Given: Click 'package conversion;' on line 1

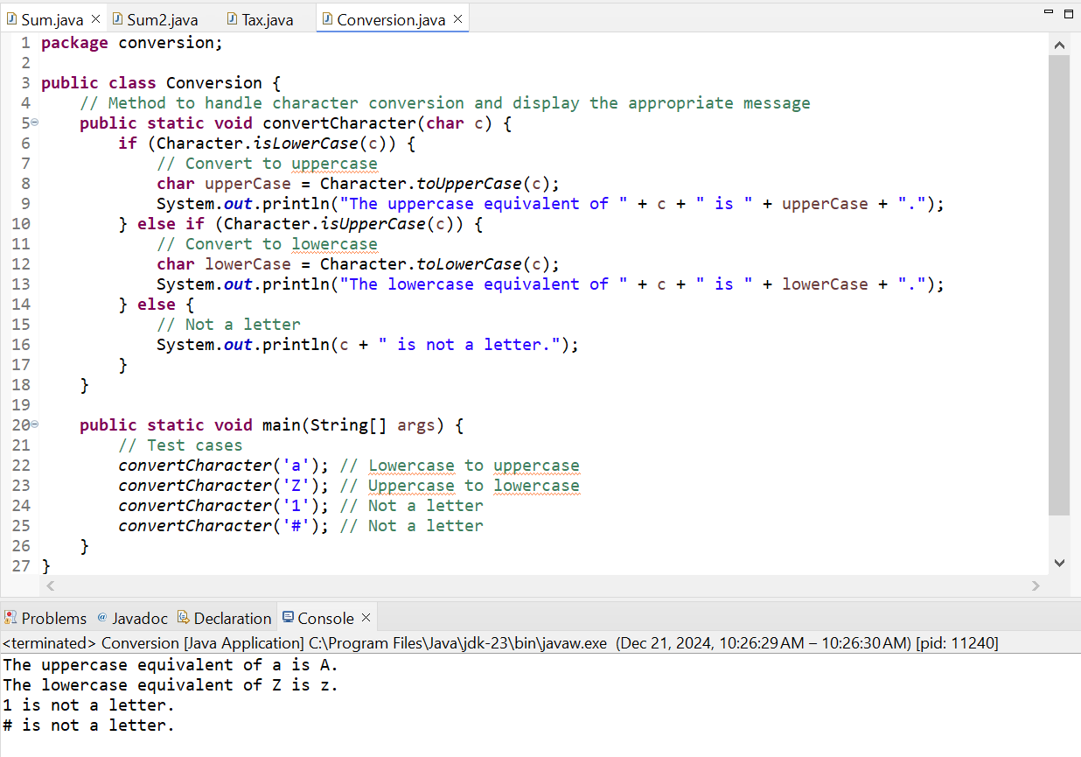Looking at the screenshot, I should [x=132, y=43].
